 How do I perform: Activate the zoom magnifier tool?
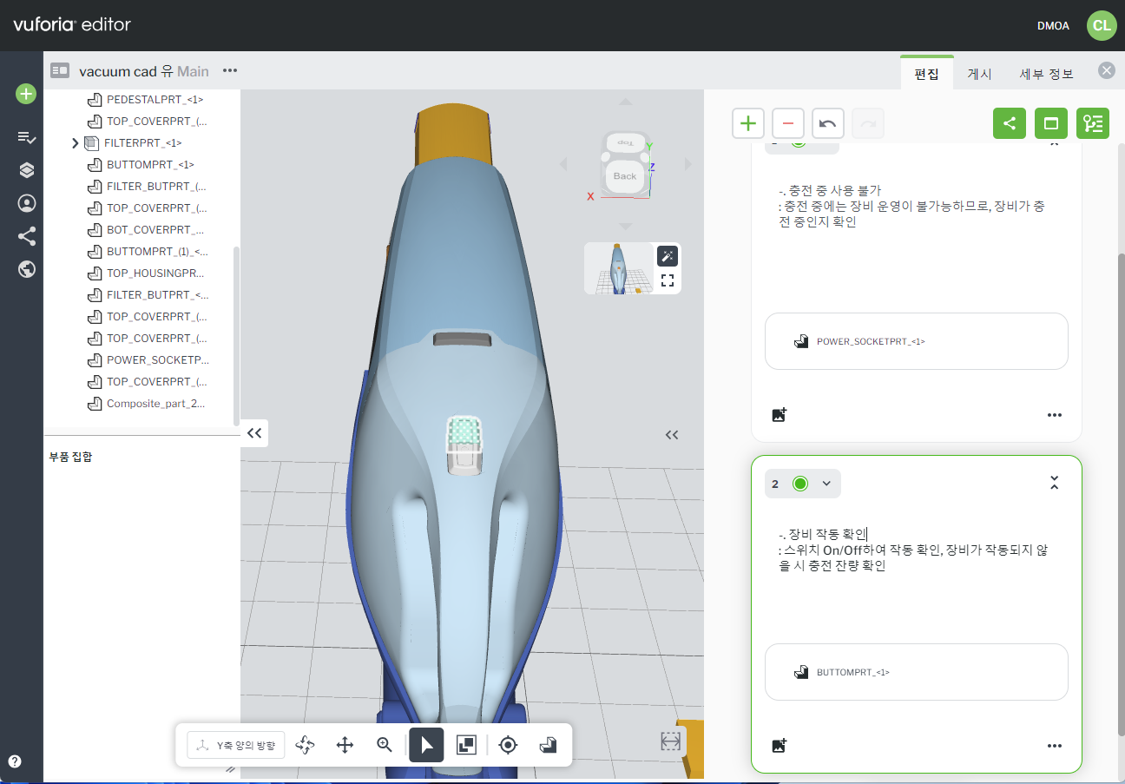tap(385, 745)
